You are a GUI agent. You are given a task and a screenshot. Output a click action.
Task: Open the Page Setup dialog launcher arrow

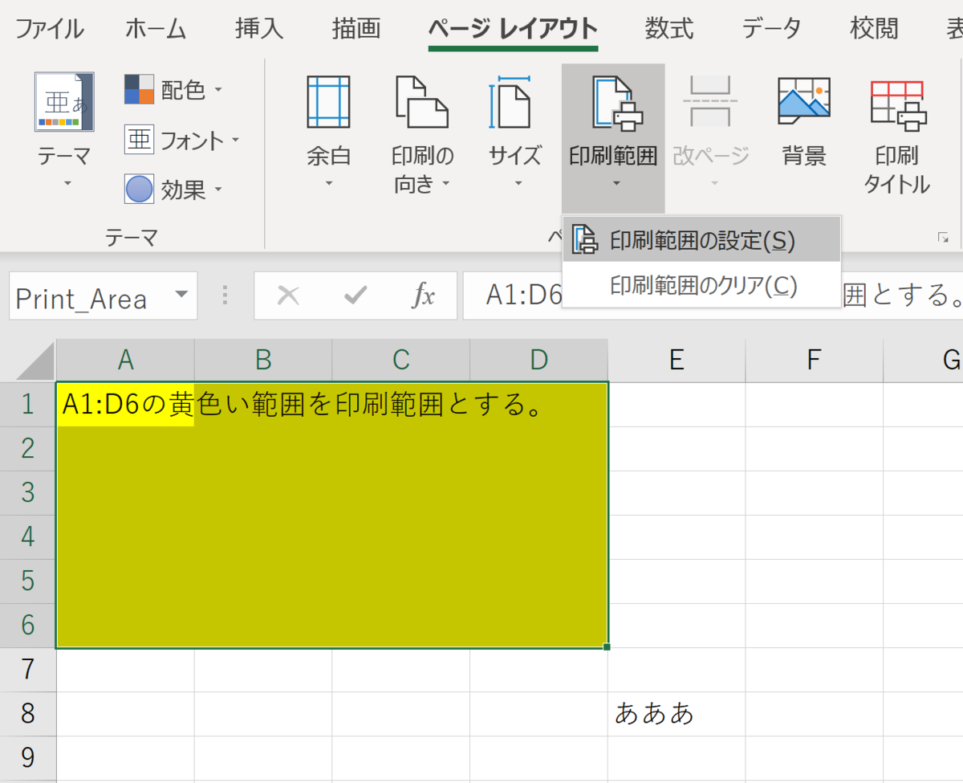pyautogui.click(x=945, y=237)
